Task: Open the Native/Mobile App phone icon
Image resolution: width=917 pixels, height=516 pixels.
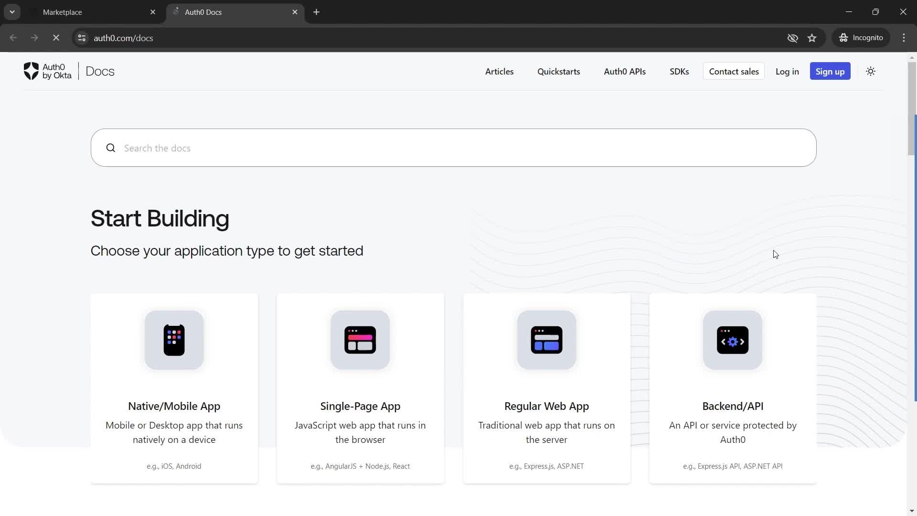Action: [x=174, y=340]
